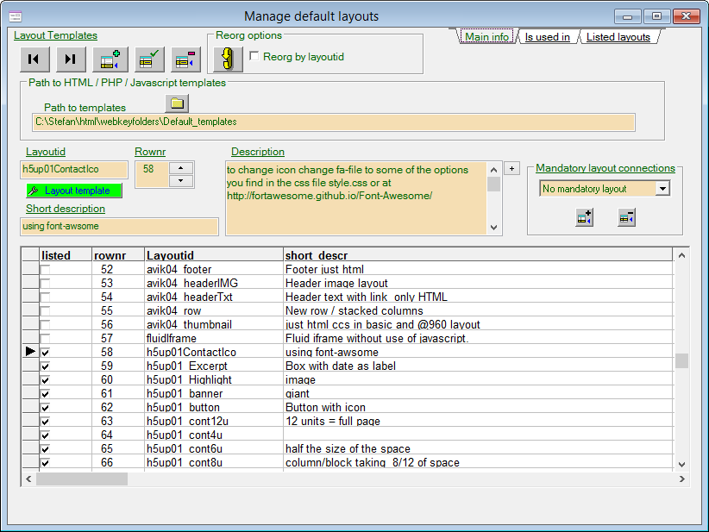Check listed box for fluidIframe row
709x532 pixels.
point(45,339)
